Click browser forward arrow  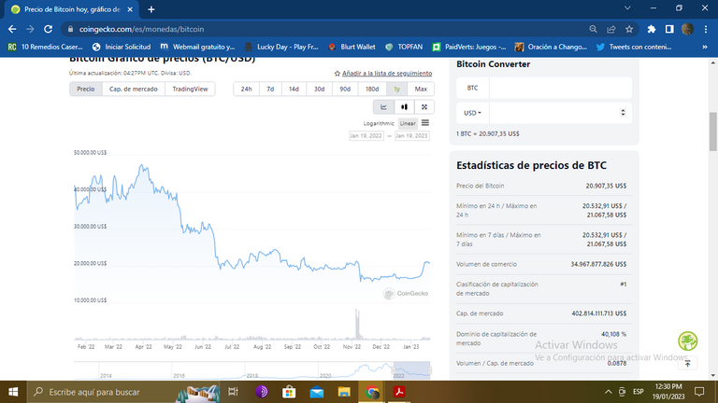(x=30, y=29)
